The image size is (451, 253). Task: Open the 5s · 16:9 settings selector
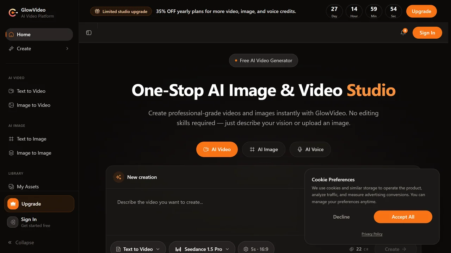click(x=256, y=249)
